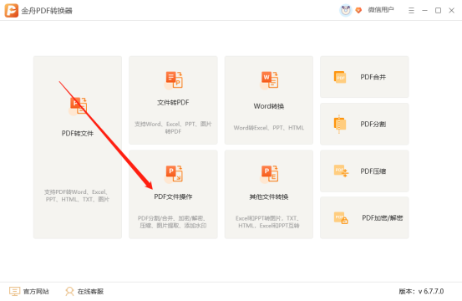This screenshot has height=301, width=462.
Task: Click description Excel和PPT转图片、TXT
Action: pos(268,222)
